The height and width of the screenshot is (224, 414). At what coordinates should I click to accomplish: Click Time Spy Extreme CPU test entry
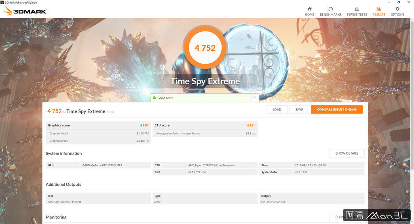tap(64, 202)
